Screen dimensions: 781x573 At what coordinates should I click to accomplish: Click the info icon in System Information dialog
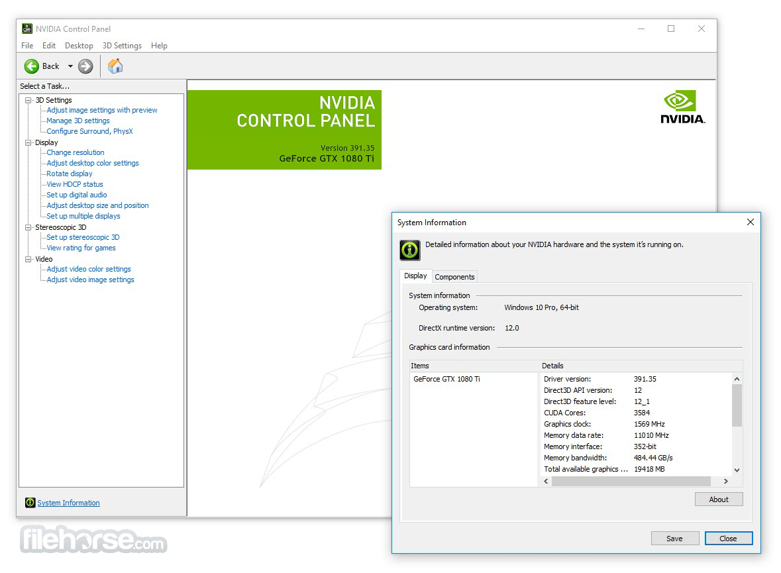(410, 250)
